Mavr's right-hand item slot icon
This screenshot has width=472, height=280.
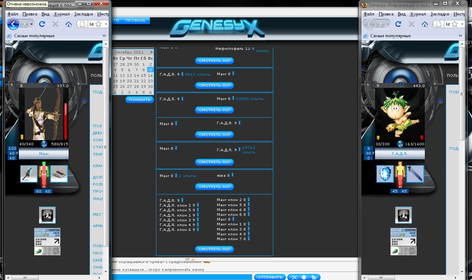pyautogui.click(x=59, y=174)
